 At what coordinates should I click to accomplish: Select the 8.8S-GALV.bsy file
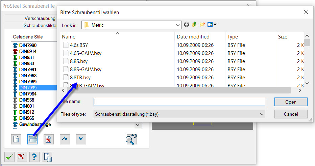point(86,70)
